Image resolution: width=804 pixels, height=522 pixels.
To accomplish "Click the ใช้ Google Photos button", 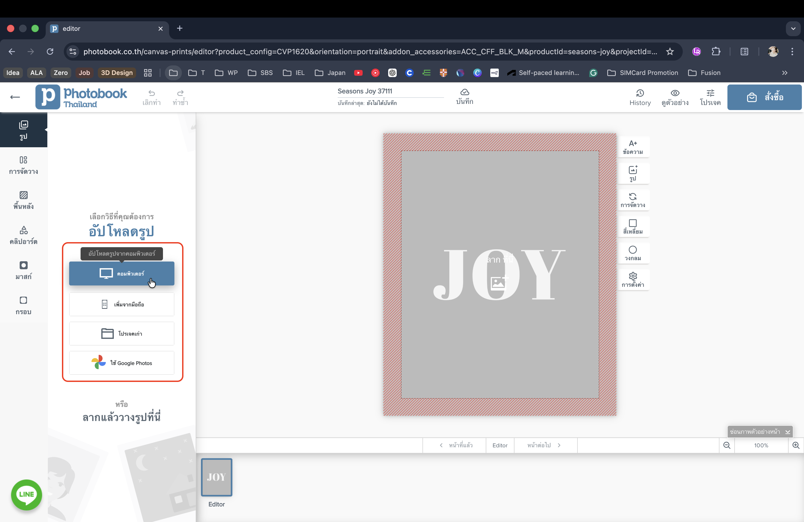I will 122,363.
